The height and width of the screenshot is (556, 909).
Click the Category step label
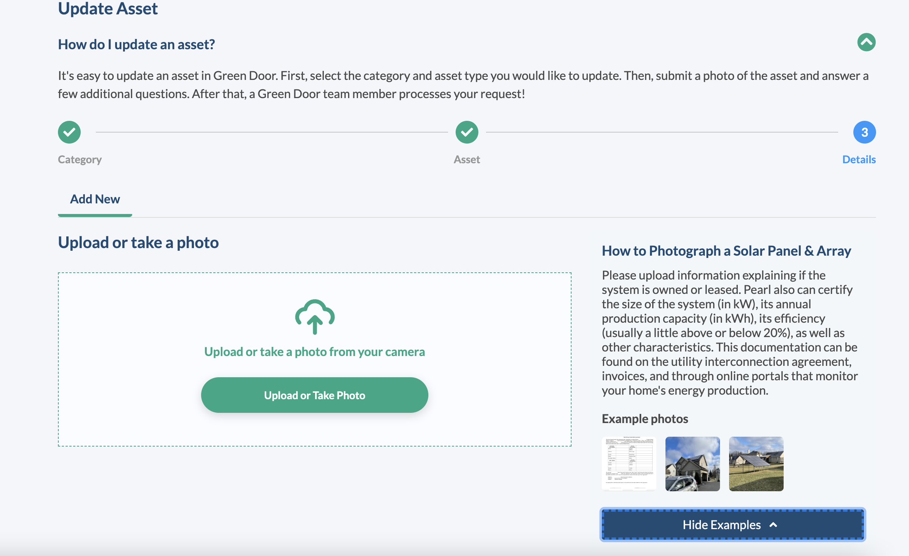[x=80, y=159]
